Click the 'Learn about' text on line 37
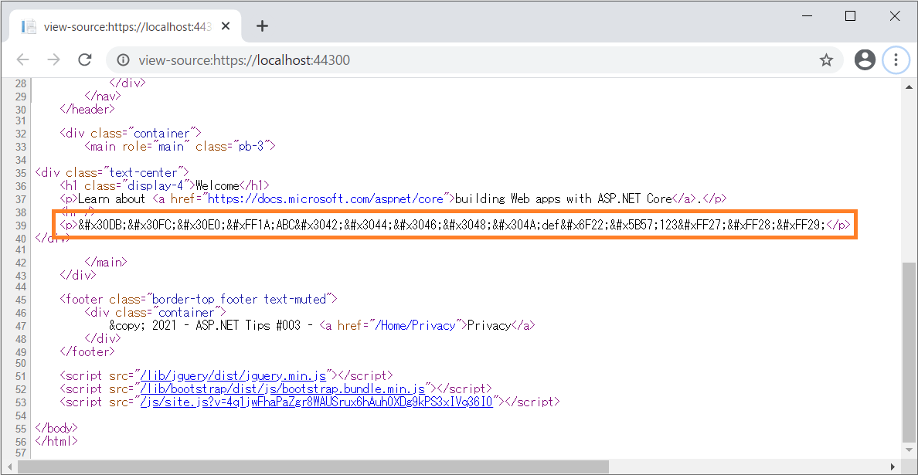The width and height of the screenshot is (918, 475). (111, 199)
